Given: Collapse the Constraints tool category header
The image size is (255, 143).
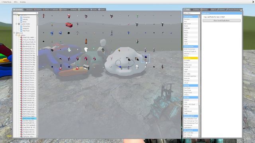Looking at the screenshot, I should [x=191, y=17].
